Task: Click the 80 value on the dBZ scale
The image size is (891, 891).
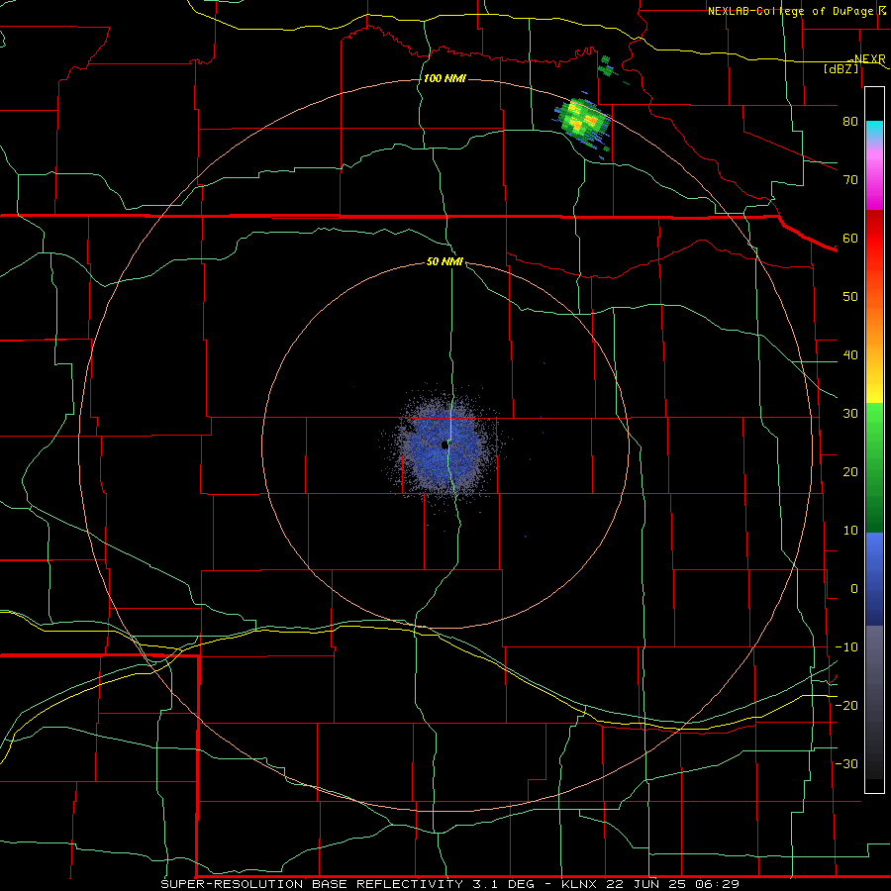Action: [x=850, y=122]
